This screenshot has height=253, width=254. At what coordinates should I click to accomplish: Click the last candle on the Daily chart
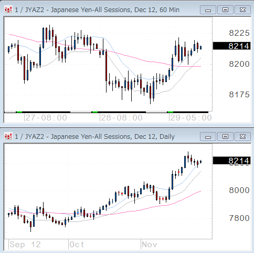click(x=201, y=161)
